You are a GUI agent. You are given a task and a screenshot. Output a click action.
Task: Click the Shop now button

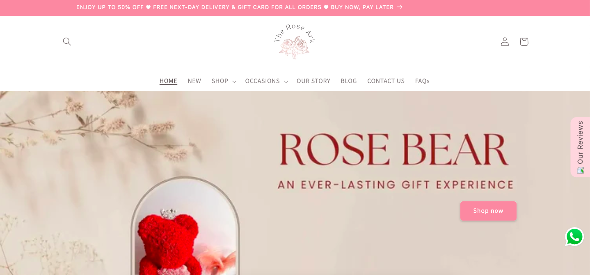coord(488,211)
